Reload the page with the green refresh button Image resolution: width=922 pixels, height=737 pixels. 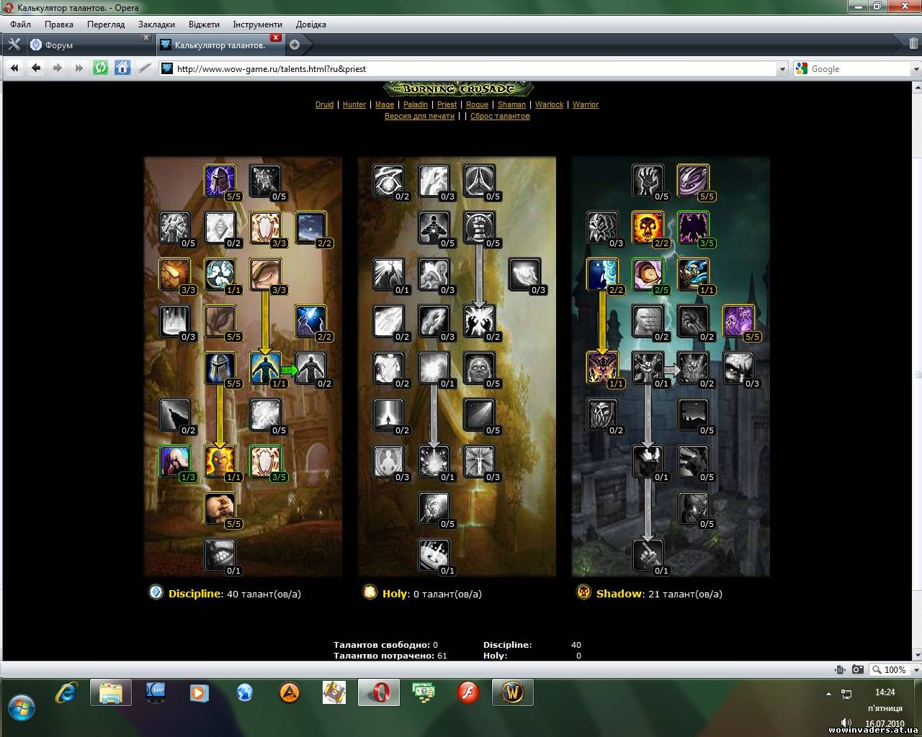click(x=101, y=68)
